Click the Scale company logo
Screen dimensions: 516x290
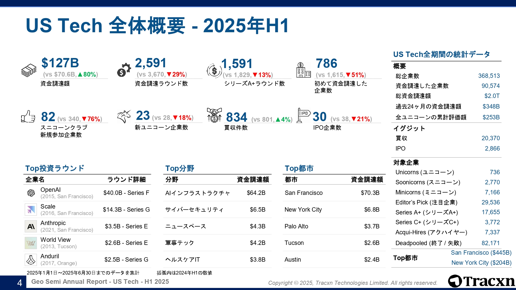(x=31, y=210)
